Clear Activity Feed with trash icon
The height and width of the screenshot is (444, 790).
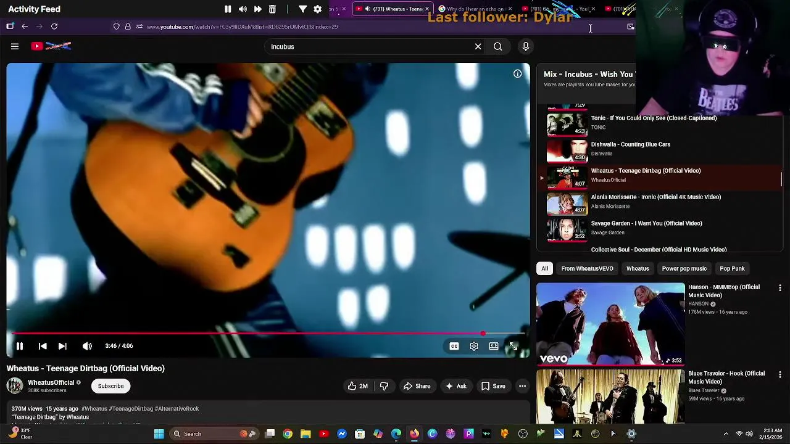[272, 9]
